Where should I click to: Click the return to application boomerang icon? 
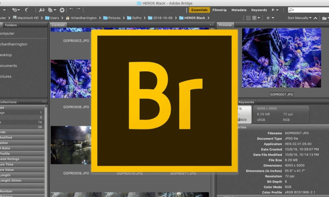27,10
